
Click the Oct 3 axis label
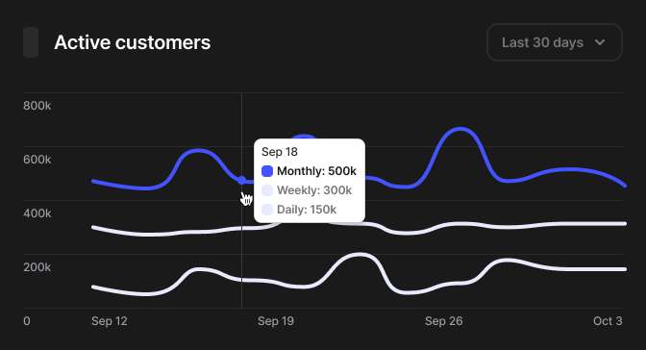coord(608,321)
